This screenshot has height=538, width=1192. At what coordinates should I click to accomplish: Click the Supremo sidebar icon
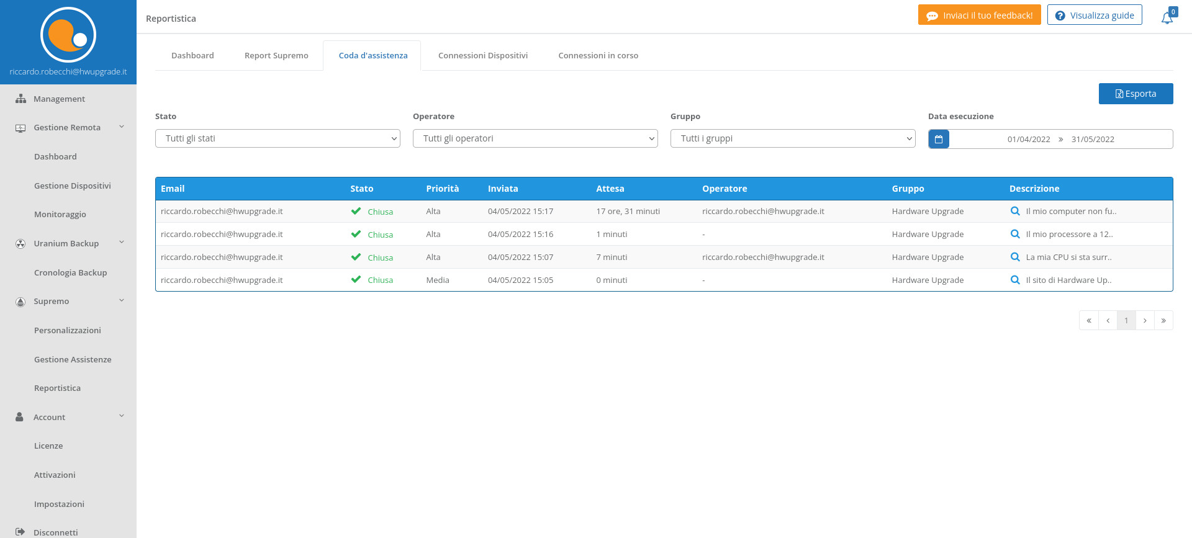pyautogui.click(x=20, y=302)
